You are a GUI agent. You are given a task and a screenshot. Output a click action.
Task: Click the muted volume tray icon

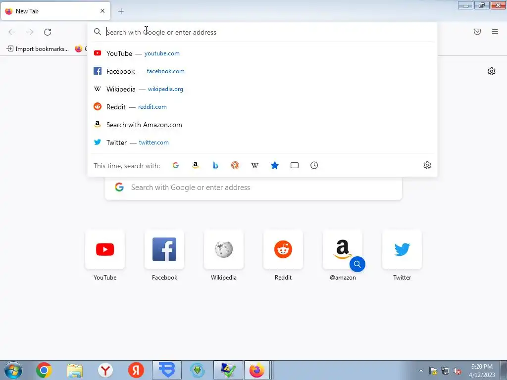click(x=457, y=371)
